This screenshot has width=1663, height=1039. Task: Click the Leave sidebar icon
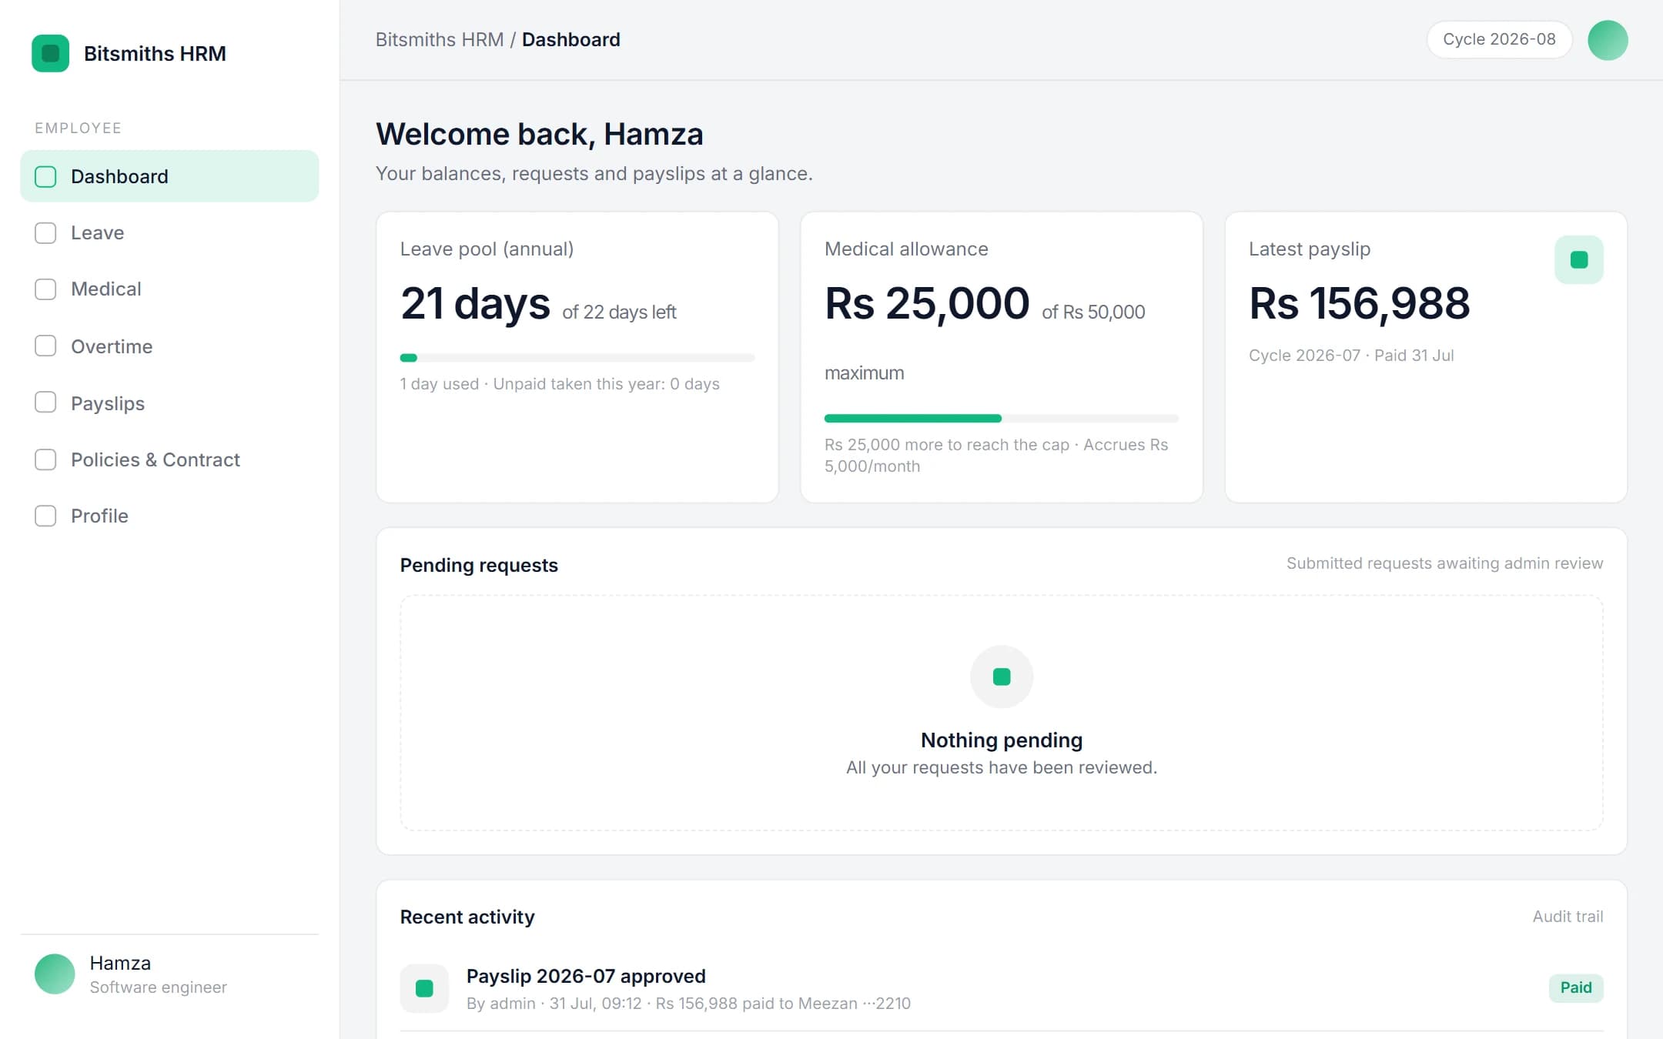coord(45,232)
